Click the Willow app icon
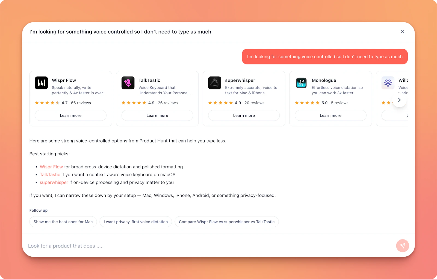Viewport: 437px width, 279px height. pos(388,83)
